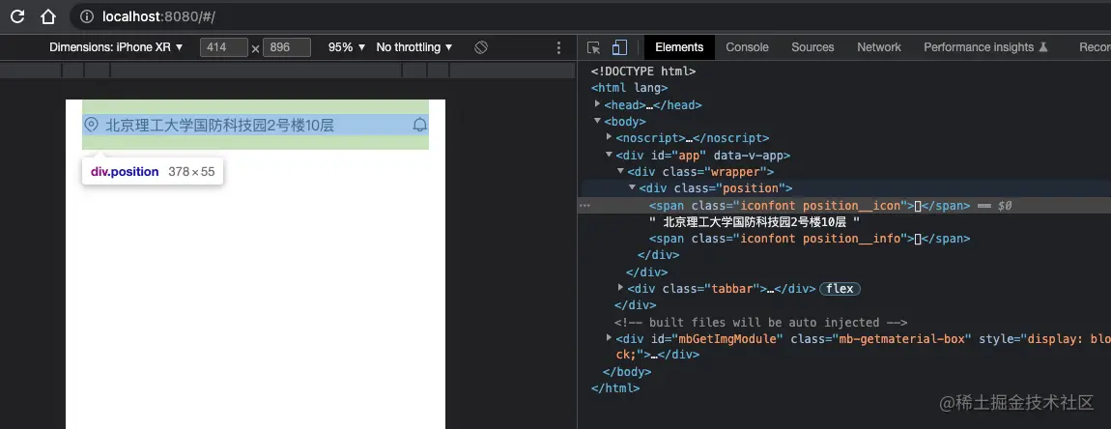The height and width of the screenshot is (429, 1111).
Task: Activate the inspect element picker icon
Action: [x=594, y=47]
